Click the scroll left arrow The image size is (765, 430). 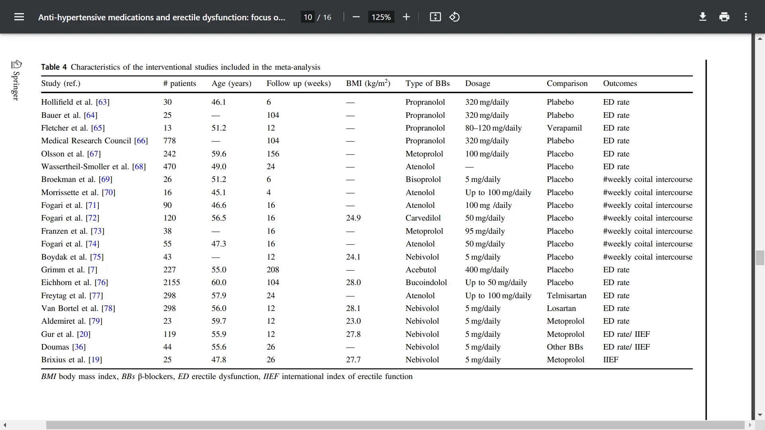[x=4, y=425]
